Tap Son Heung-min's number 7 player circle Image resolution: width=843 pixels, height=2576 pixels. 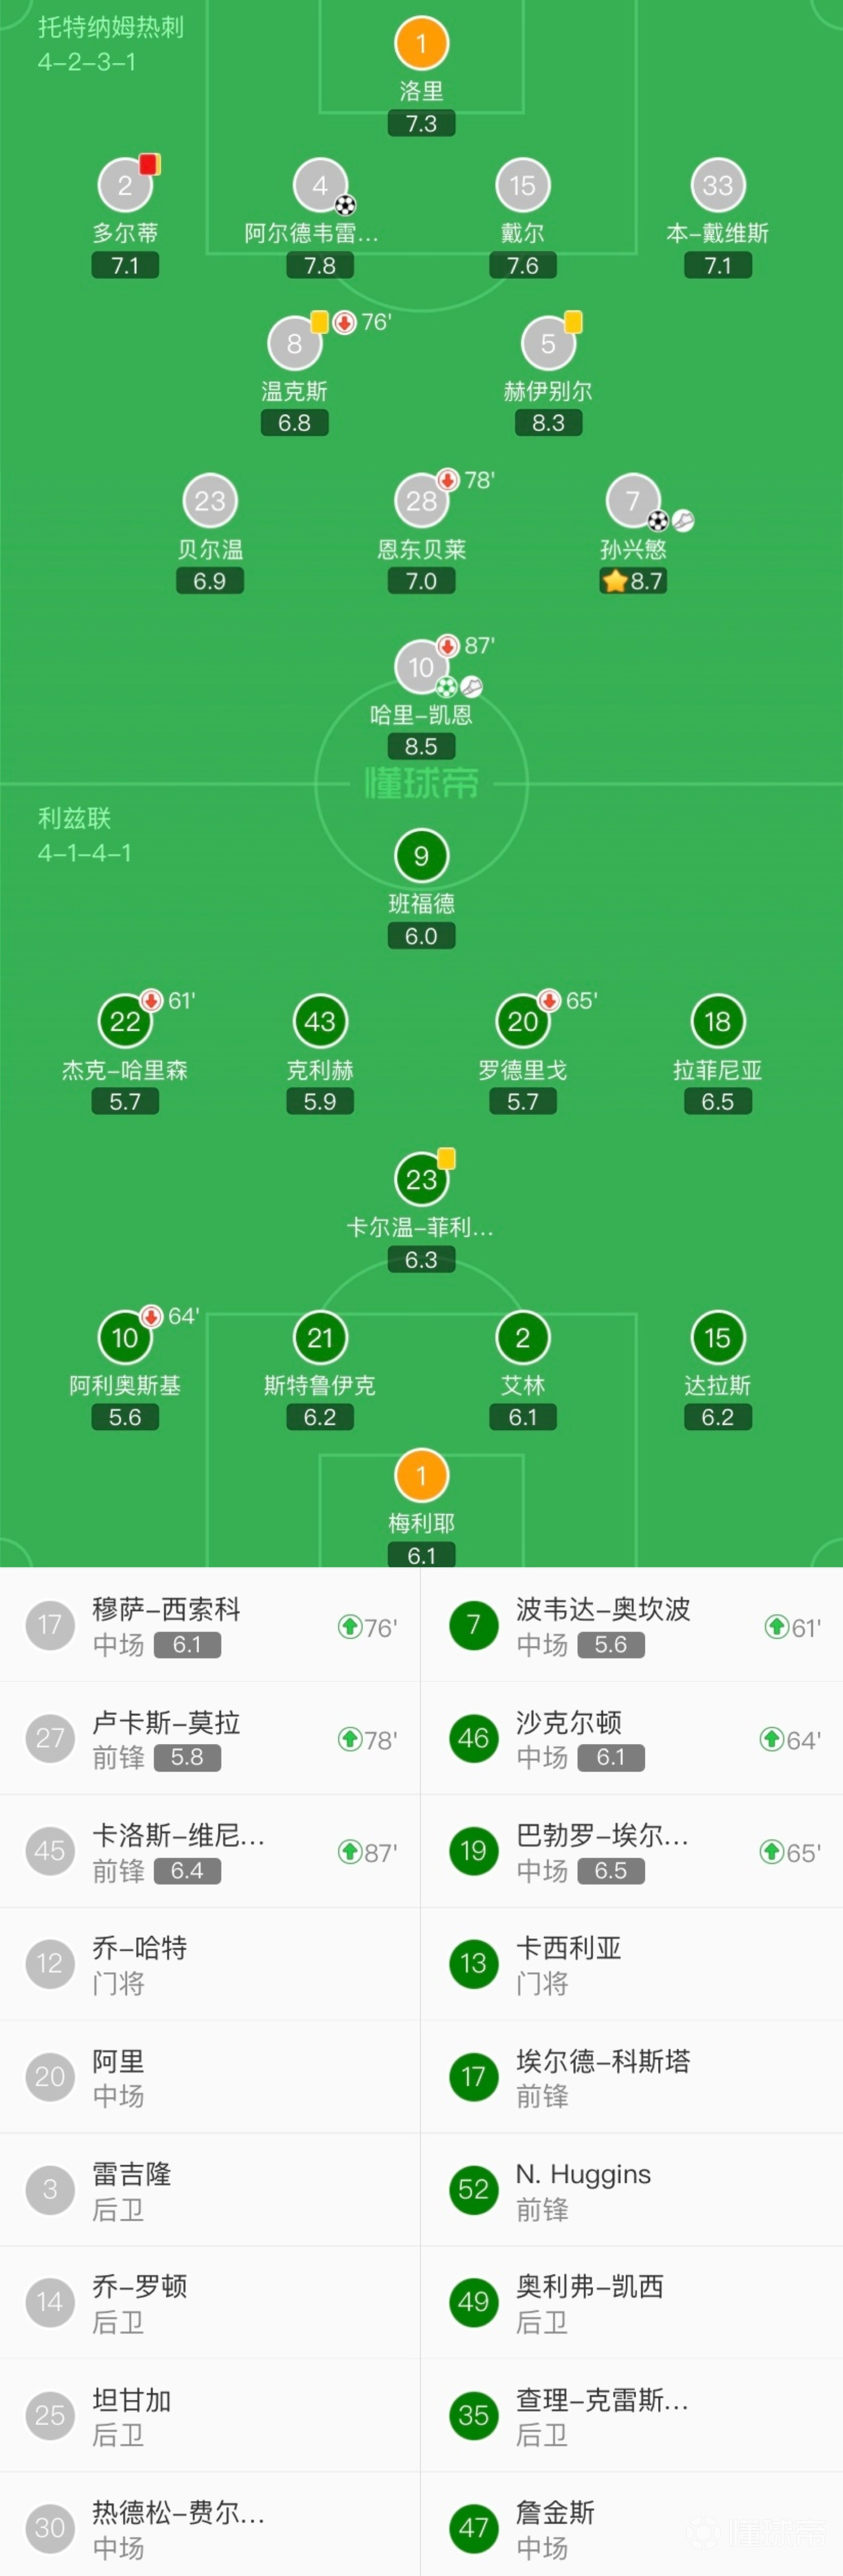point(632,500)
